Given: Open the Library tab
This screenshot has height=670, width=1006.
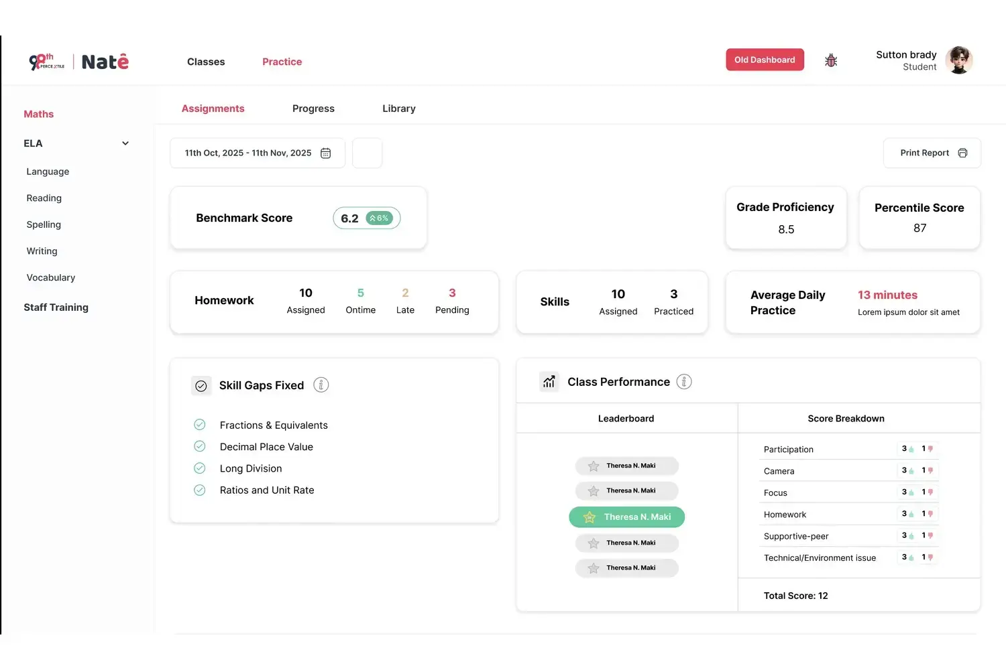Looking at the screenshot, I should (x=399, y=109).
